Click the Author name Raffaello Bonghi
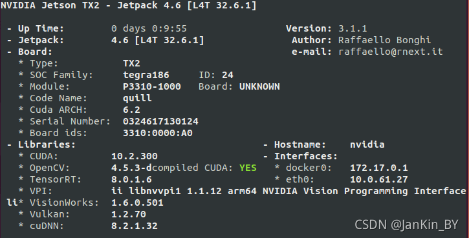This screenshot has height=238, width=469. (385, 40)
